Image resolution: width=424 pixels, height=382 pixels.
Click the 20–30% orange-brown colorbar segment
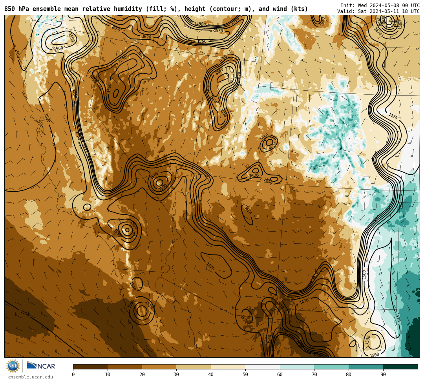[x=159, y=367]
